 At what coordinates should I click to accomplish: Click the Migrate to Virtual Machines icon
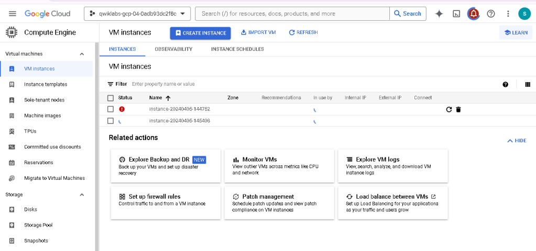(12, 178)
